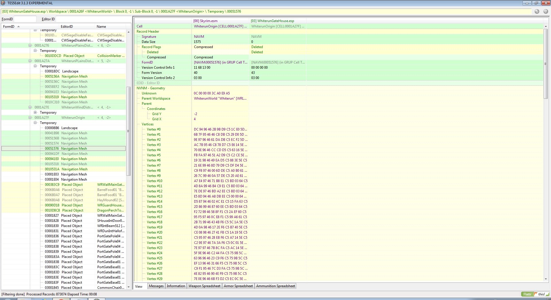This screenshot has height=300, width=551.
Task: Collapse Temporary group under 0001A276
Action: [35, 50]
